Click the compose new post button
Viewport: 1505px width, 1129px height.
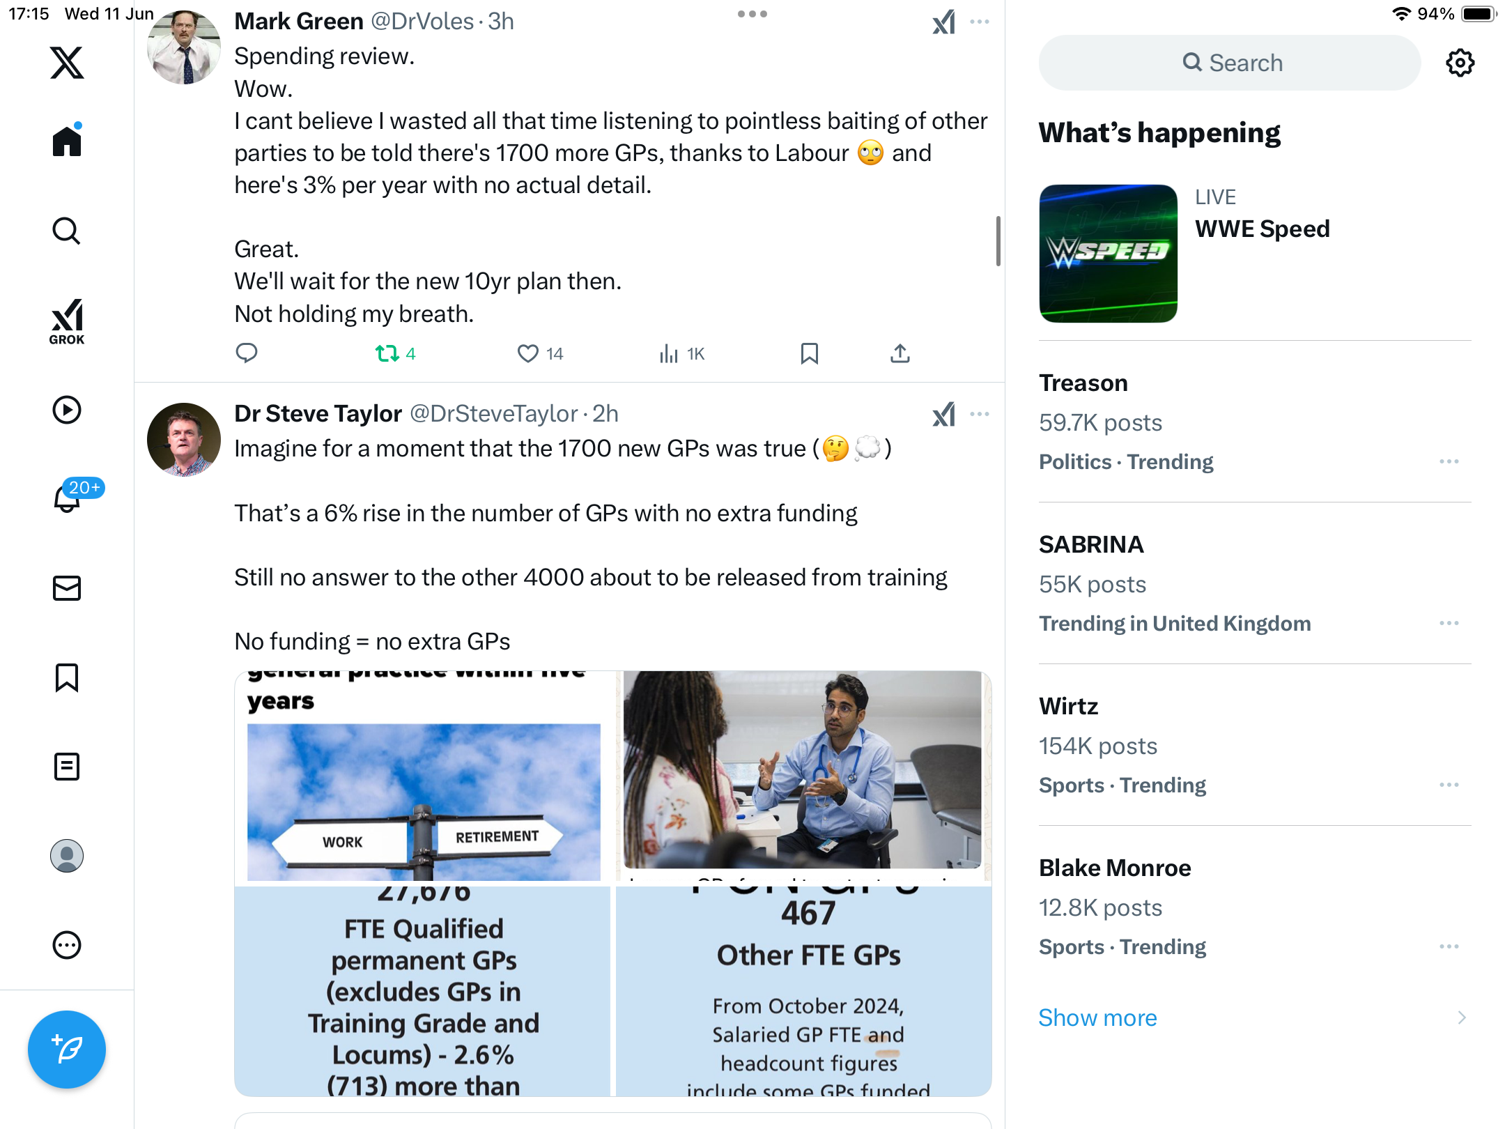click(67, 1049)
